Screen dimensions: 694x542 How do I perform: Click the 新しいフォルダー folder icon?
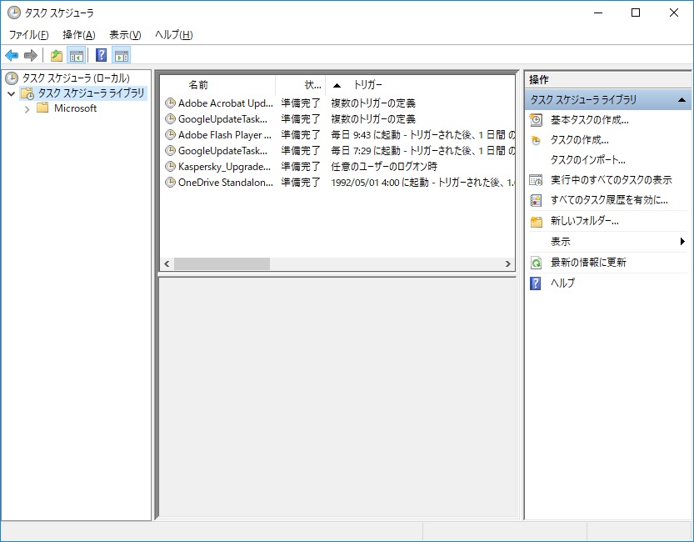[537, 222]
